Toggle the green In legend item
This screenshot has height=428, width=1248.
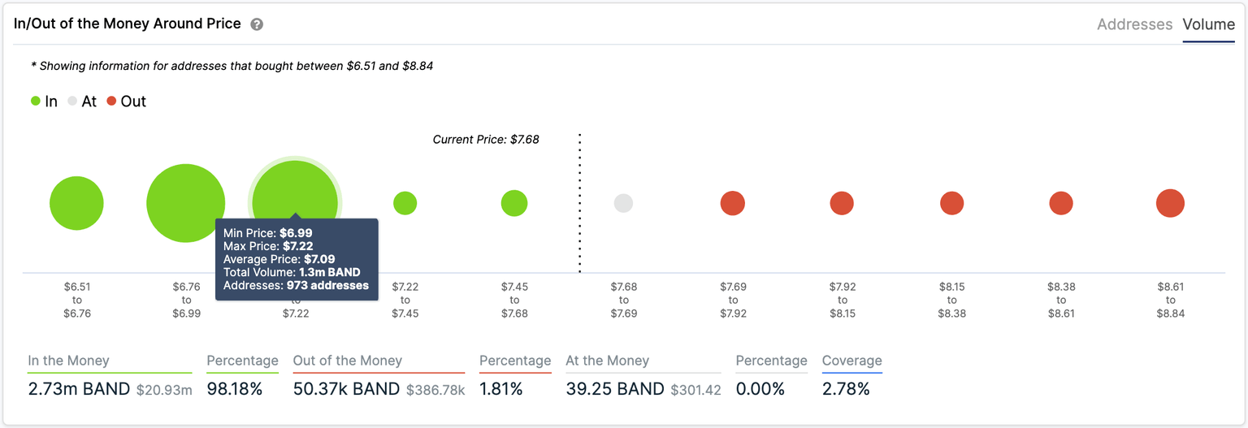44,102
